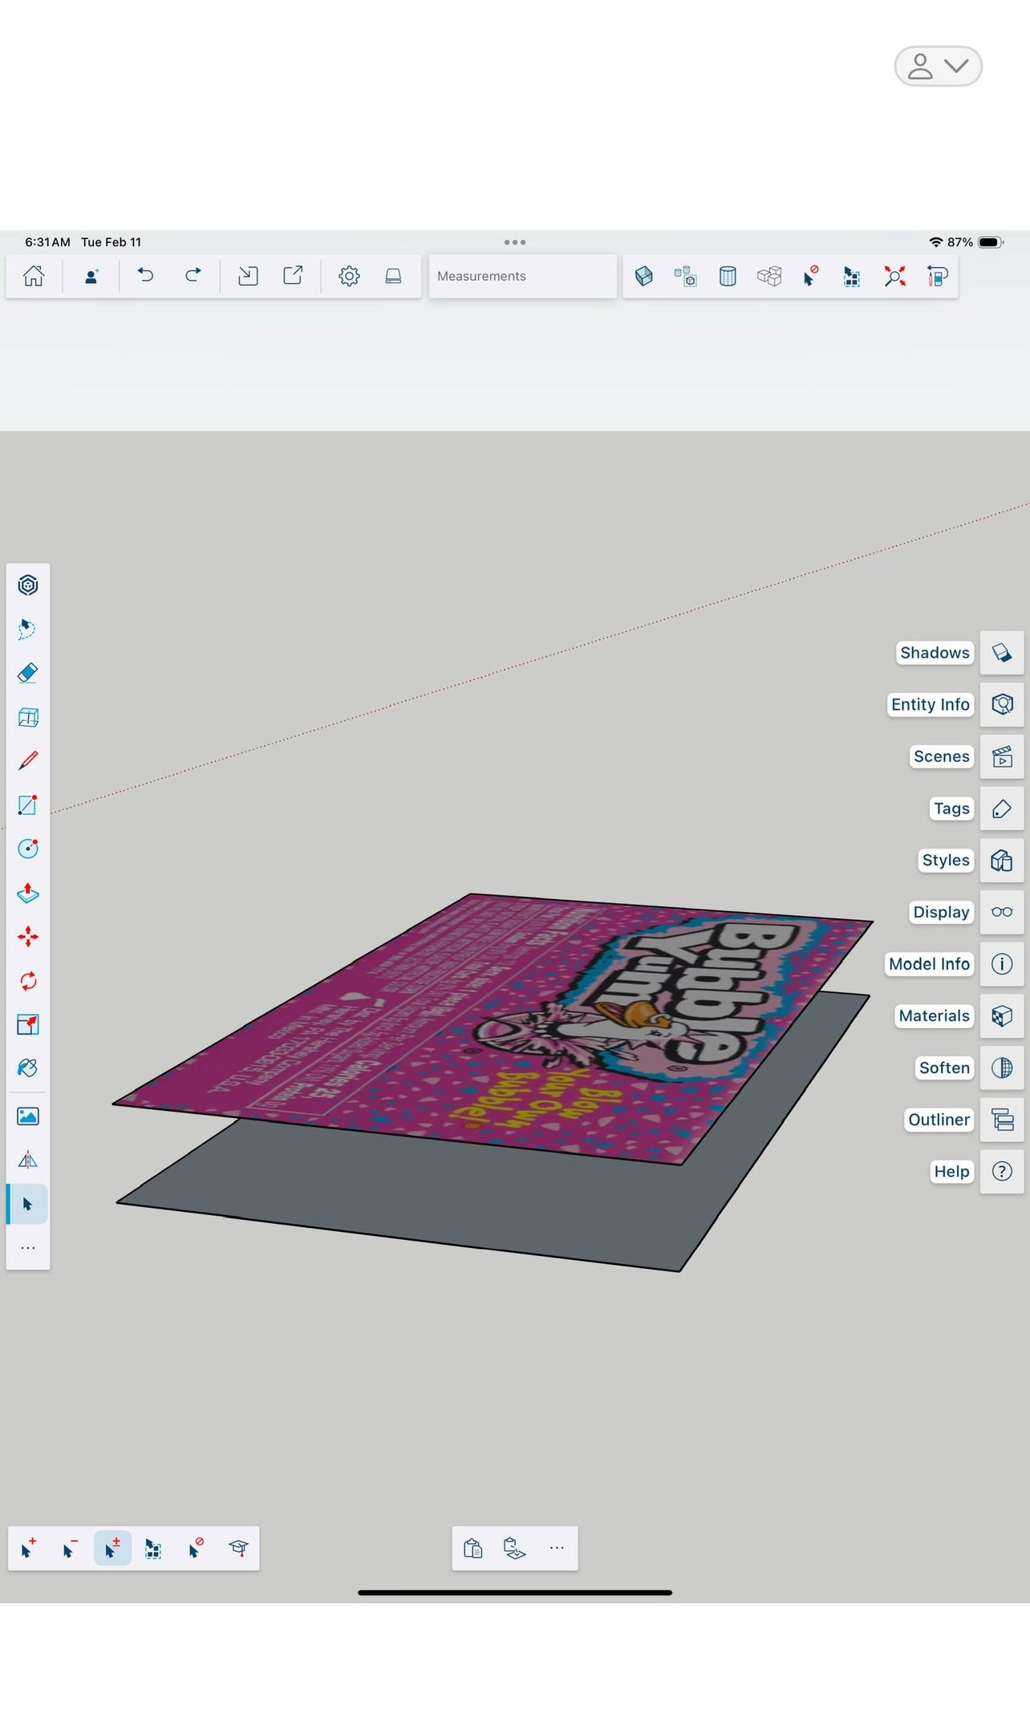Select the Lasso select tool
This screenshot has height=1722, width=1030.
28,629
